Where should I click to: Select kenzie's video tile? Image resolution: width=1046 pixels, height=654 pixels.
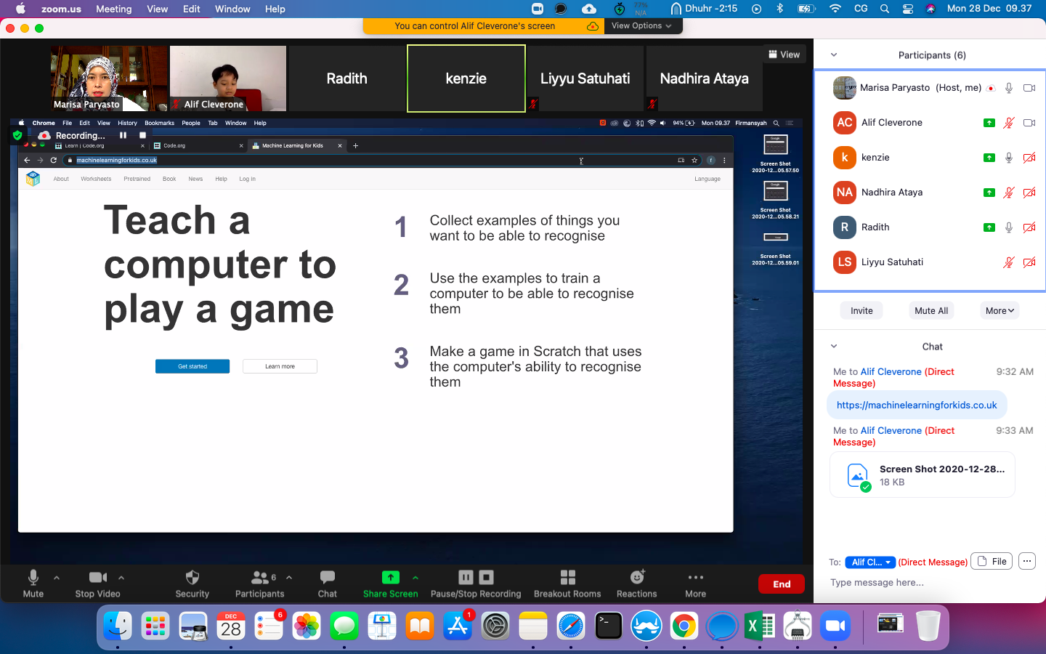(x=466, y=78)
